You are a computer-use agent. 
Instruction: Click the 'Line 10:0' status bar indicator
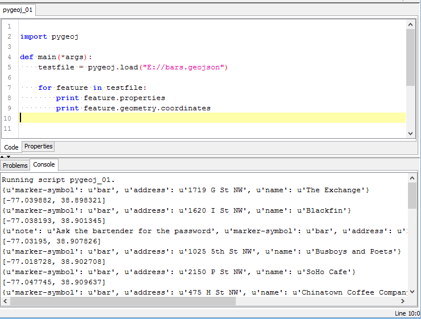click(407, 313)
